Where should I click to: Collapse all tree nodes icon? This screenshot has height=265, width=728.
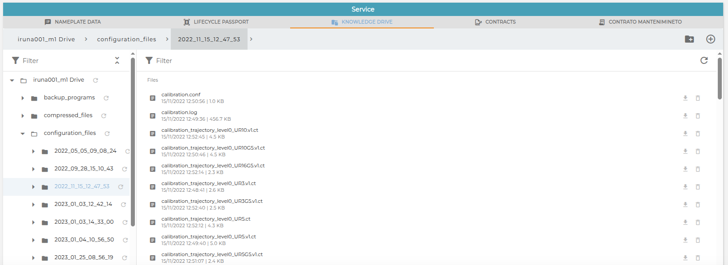point(117,60)
